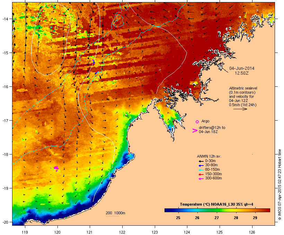The height and width of the screenshot is (235, 284).
Task: Click the Argo label text
Action: 205,121
